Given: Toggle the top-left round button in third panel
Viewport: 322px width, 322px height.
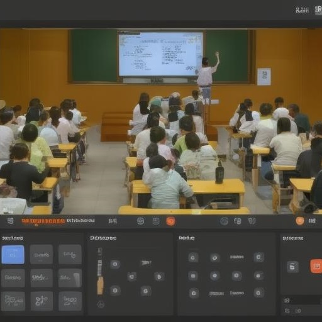Looking at the screenshot, I should click(x=193, y=257).
